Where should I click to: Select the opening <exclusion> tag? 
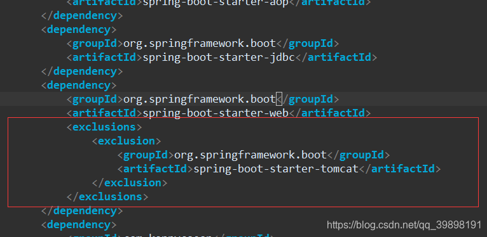pyautogui.click(x=127, y=141)
